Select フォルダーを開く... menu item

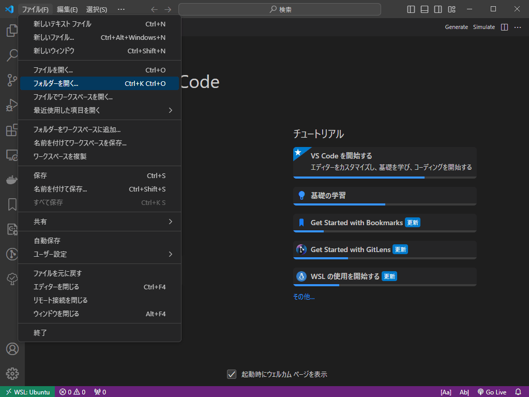[99, 83]
